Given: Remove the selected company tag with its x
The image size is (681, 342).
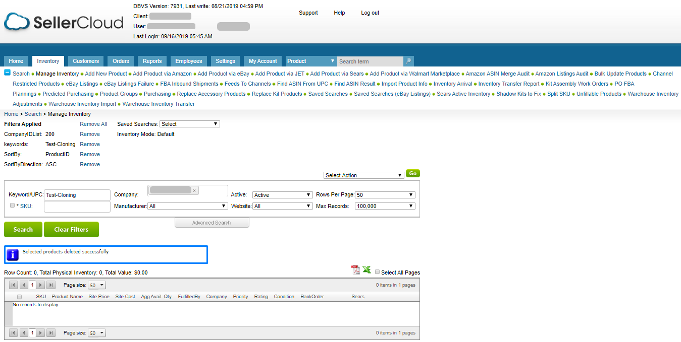Looking at the screenshot, I should coord(194,190).
